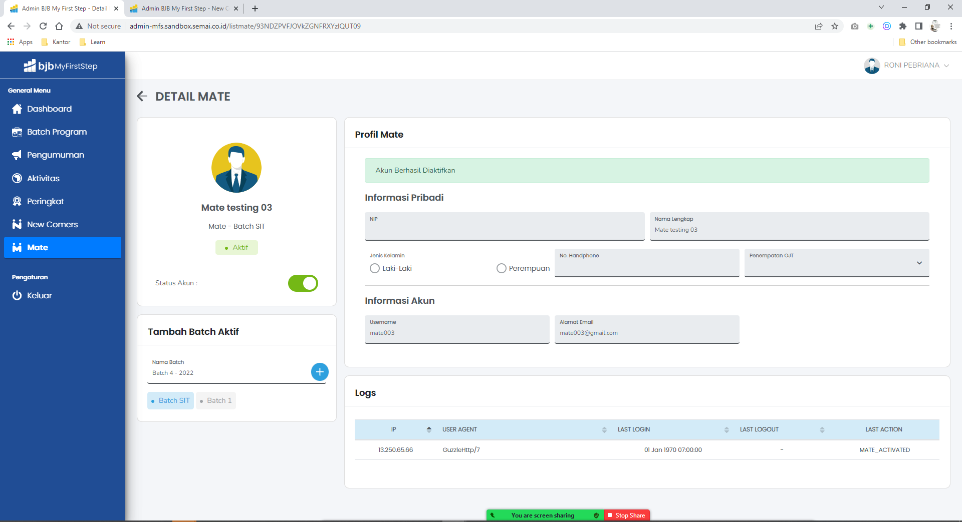Focus the NIP input field
962x522 pixels.
(505, 226)
